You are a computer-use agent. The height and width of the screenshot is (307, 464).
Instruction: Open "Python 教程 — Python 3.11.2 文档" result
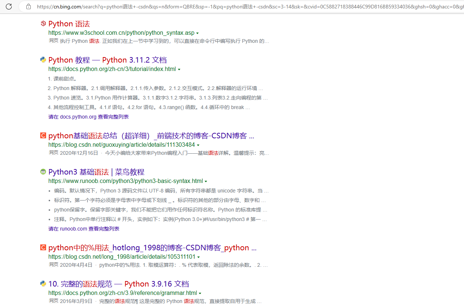[x=108, y=60]
